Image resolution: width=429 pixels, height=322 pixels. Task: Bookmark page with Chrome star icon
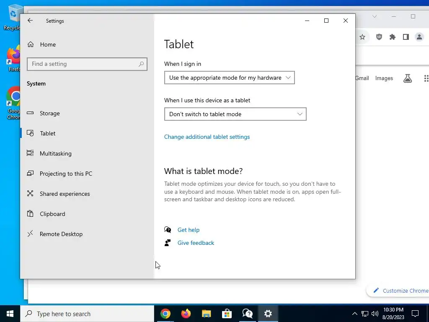pos(362,37)
